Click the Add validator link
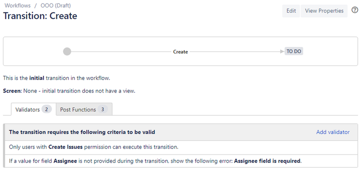The width and height of the screenshot is (361, 173). [333, 132]
